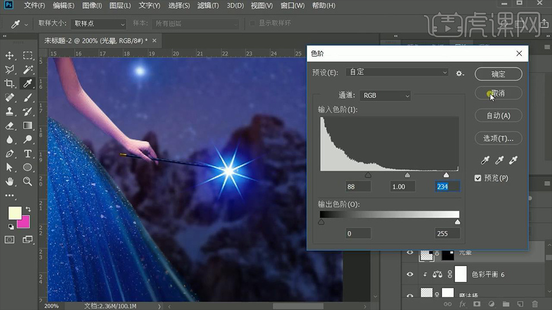Pick the white point eyedropper in Levels

click(x=514, y=160)
